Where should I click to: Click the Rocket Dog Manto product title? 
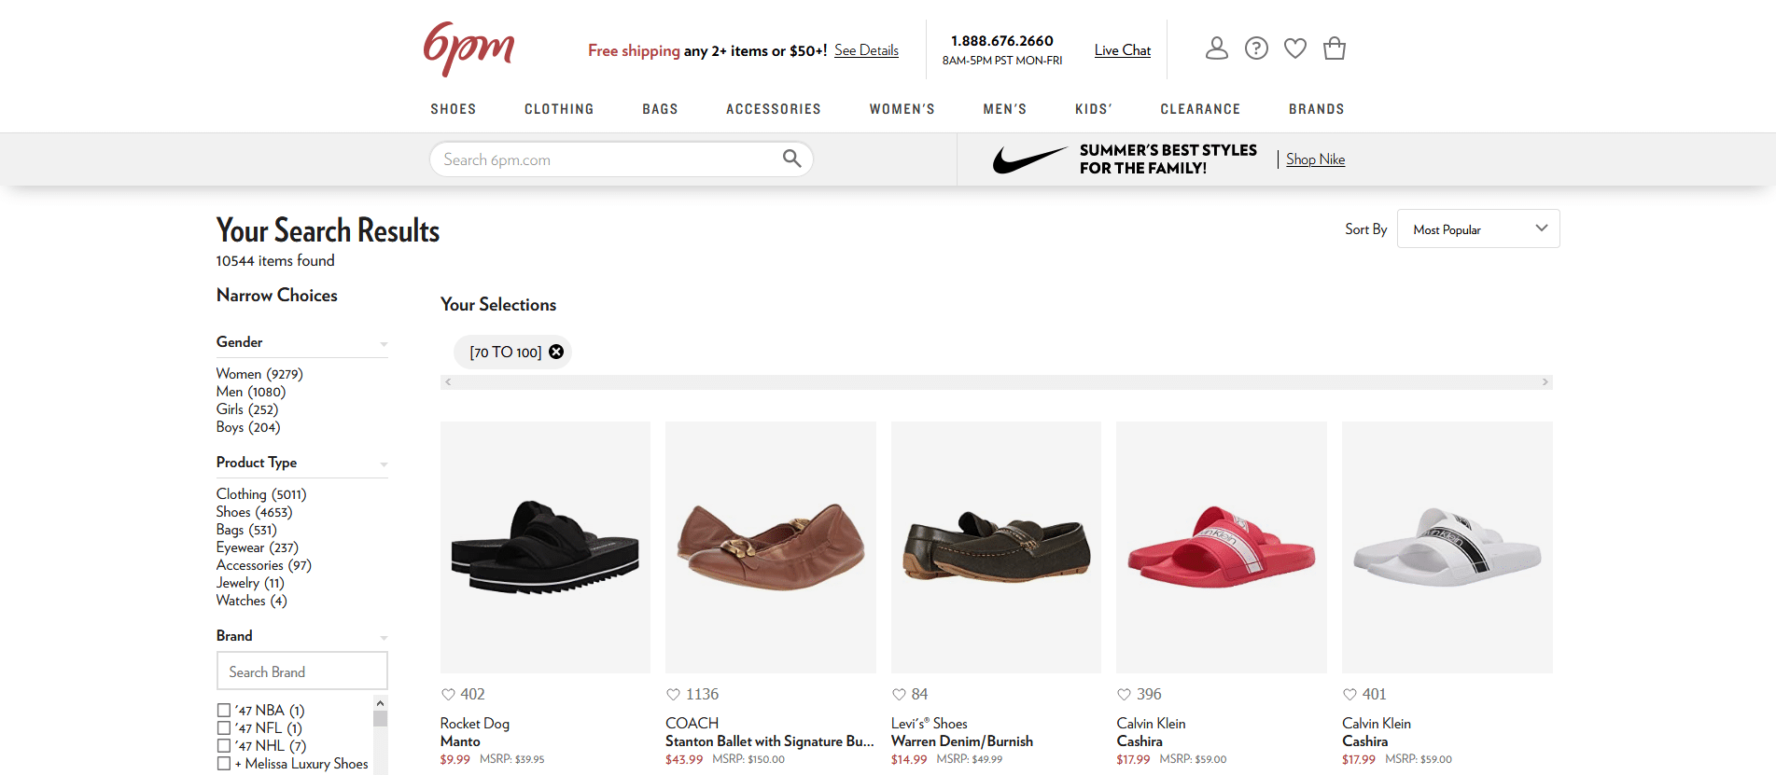(460, 741)
